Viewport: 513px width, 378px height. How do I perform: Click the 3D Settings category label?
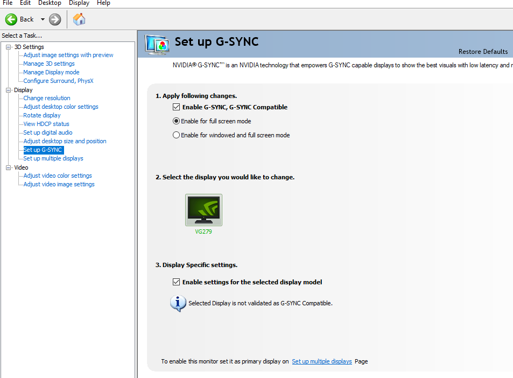[x=29, y=47]
